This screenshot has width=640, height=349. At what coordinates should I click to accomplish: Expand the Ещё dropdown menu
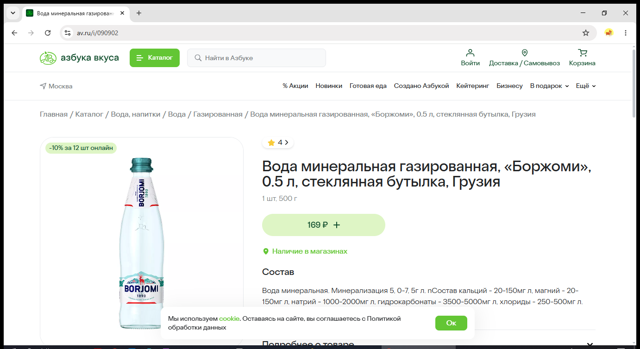[586, 86]
